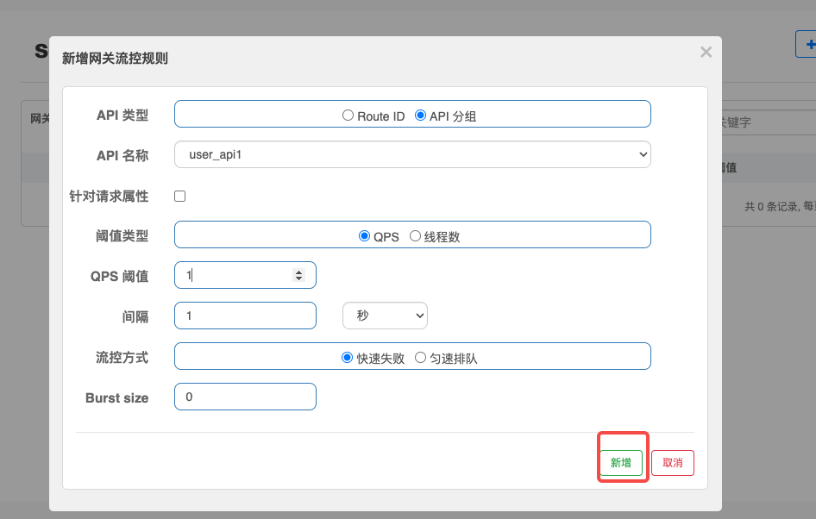Click the Burst size input field
This screenshot has width=816, height=519.
245,397
